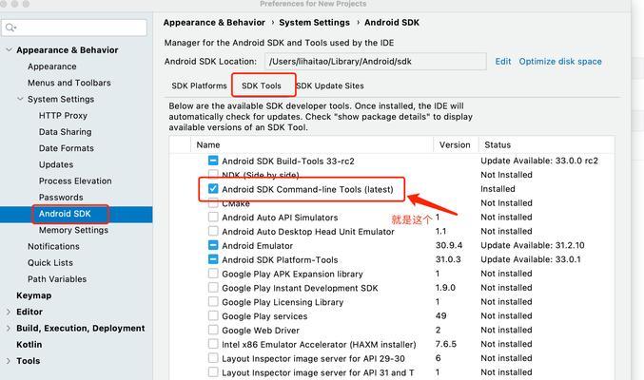Click the Android SDK Location path field
Viewport: 644px width, 380px height.
click(x=376, y=62)
